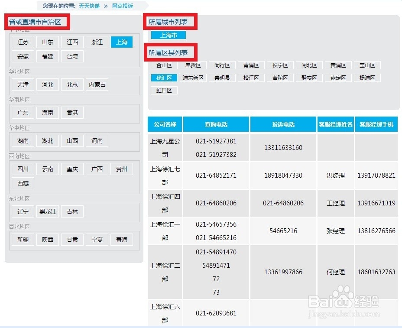Choose 重庆 municipality

[x=72, y=169]
